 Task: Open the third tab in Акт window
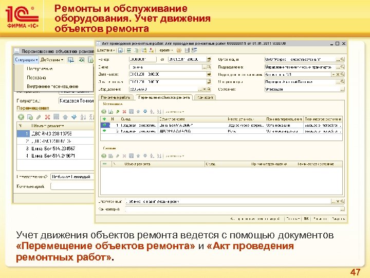[205, 97]
